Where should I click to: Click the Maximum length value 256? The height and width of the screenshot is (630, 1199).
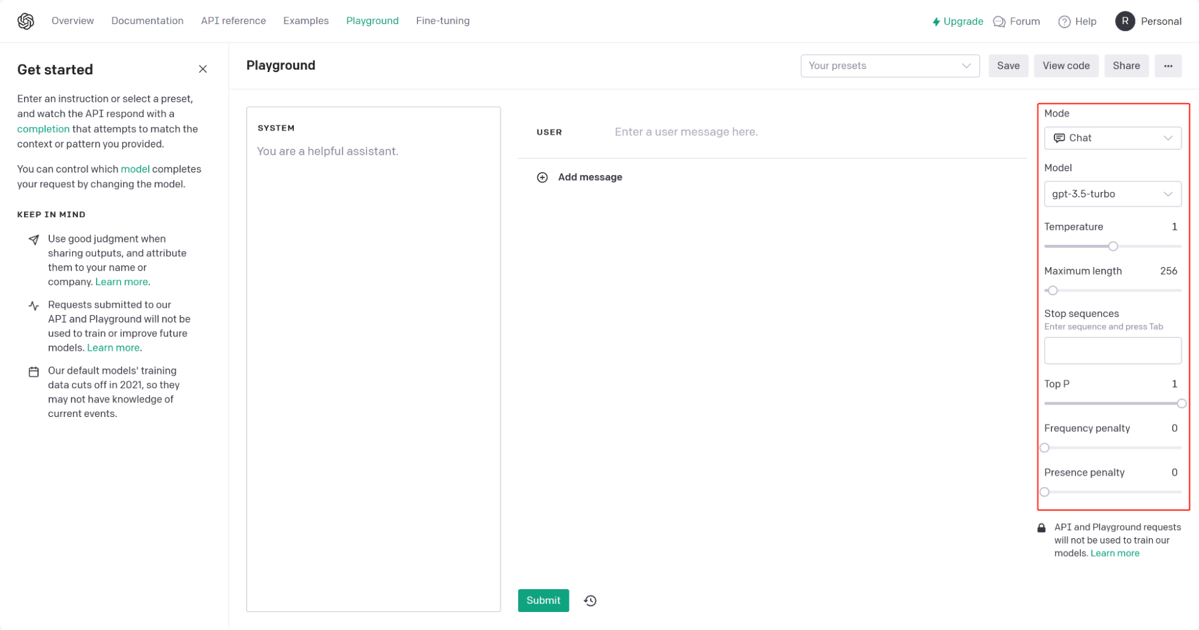(x=1168, y=271)
